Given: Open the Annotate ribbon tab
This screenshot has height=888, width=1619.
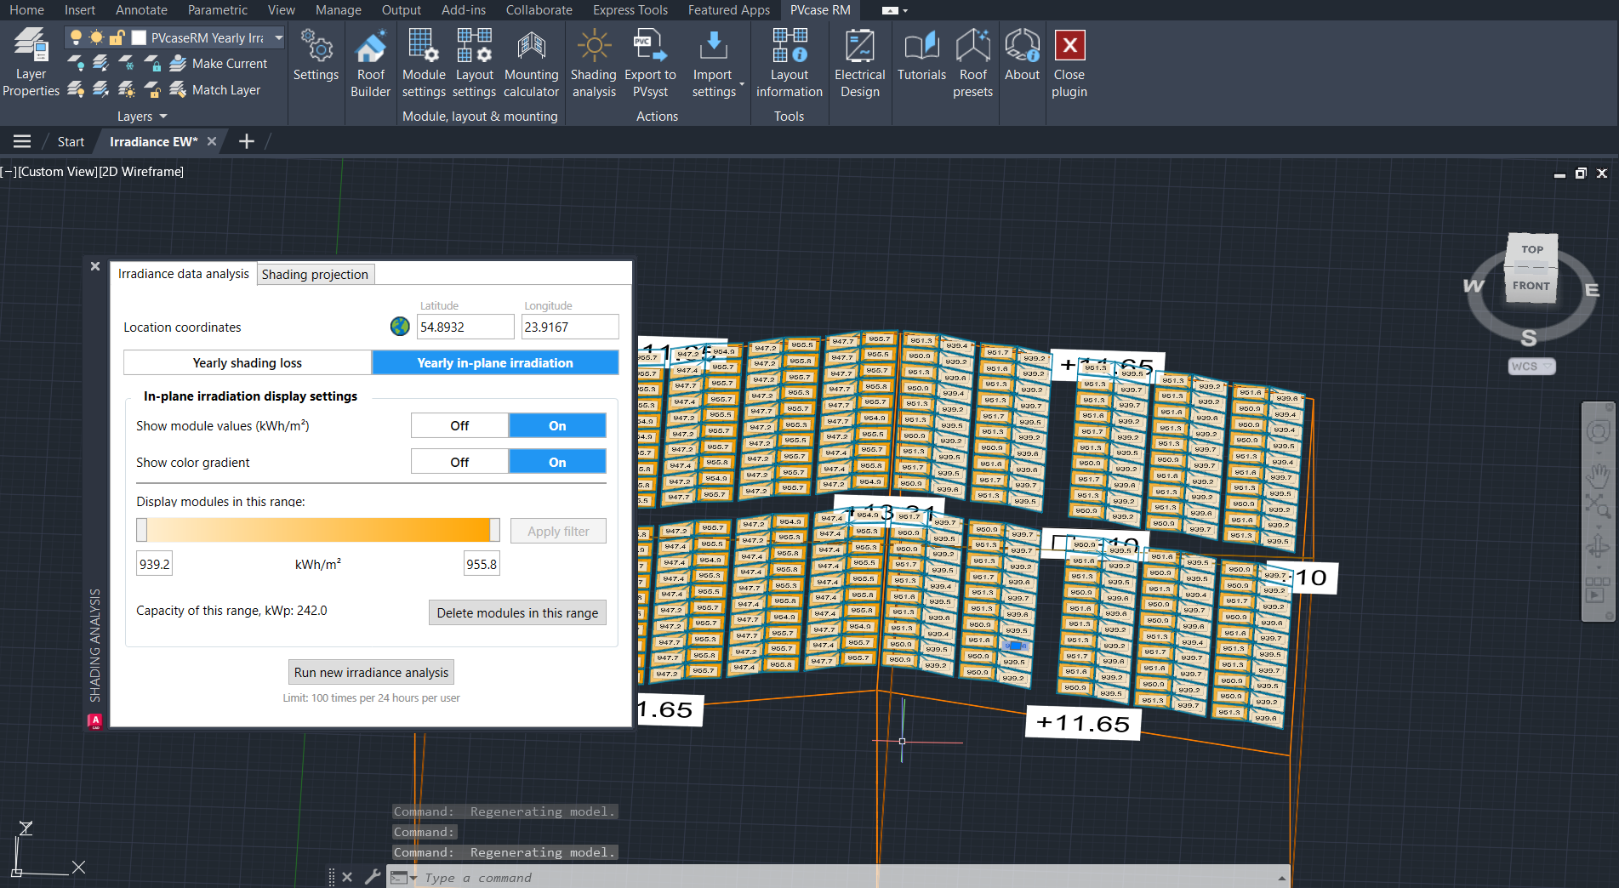Looking at the screenshot, I should point(141,10).
